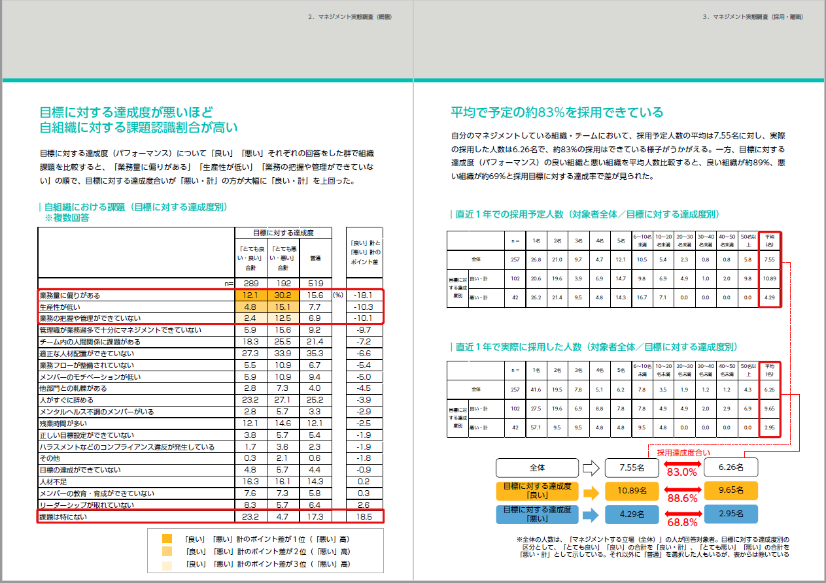
Task: Click the 全体 box in the summary diagram
Action: tap(537, 468)
